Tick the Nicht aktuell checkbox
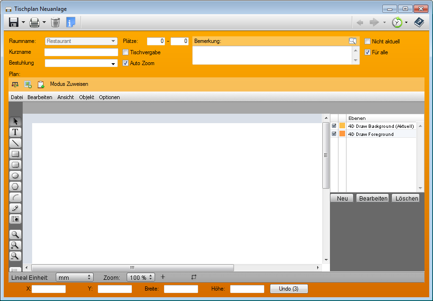This screenshot has height=301, width=433. [x=368, y=42]
